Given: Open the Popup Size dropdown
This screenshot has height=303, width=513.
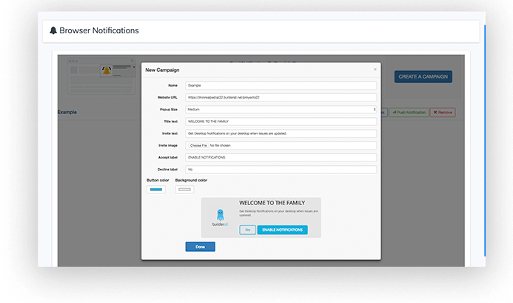Looking at the screenshot, I should tap(281, 109).
